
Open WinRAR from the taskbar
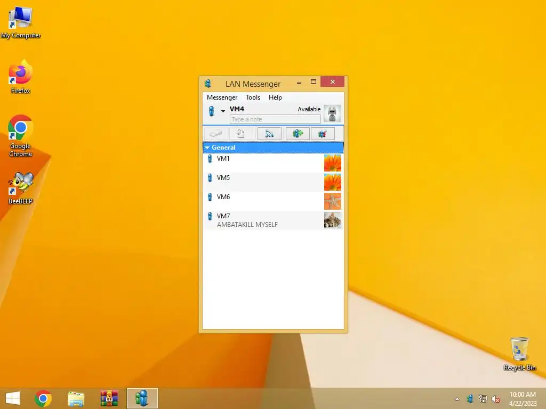(109, 398)
